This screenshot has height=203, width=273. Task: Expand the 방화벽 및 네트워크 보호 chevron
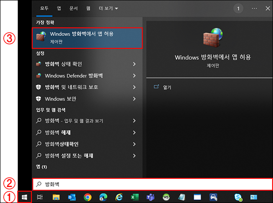click(134, 87)
